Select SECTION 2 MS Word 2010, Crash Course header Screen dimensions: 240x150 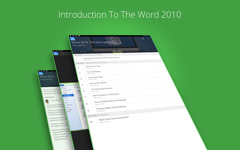pyautogui.click(x=91, y=63)
